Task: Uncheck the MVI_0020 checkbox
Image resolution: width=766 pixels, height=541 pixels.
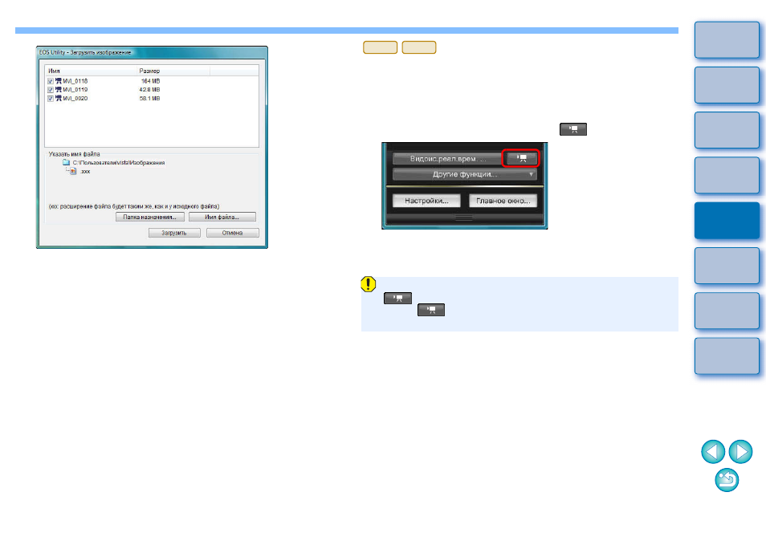Action: 51,99
